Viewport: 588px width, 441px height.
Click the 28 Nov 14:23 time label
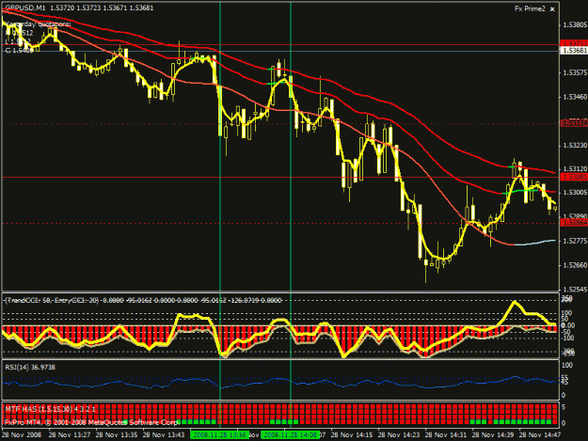(x=399, y=434)
